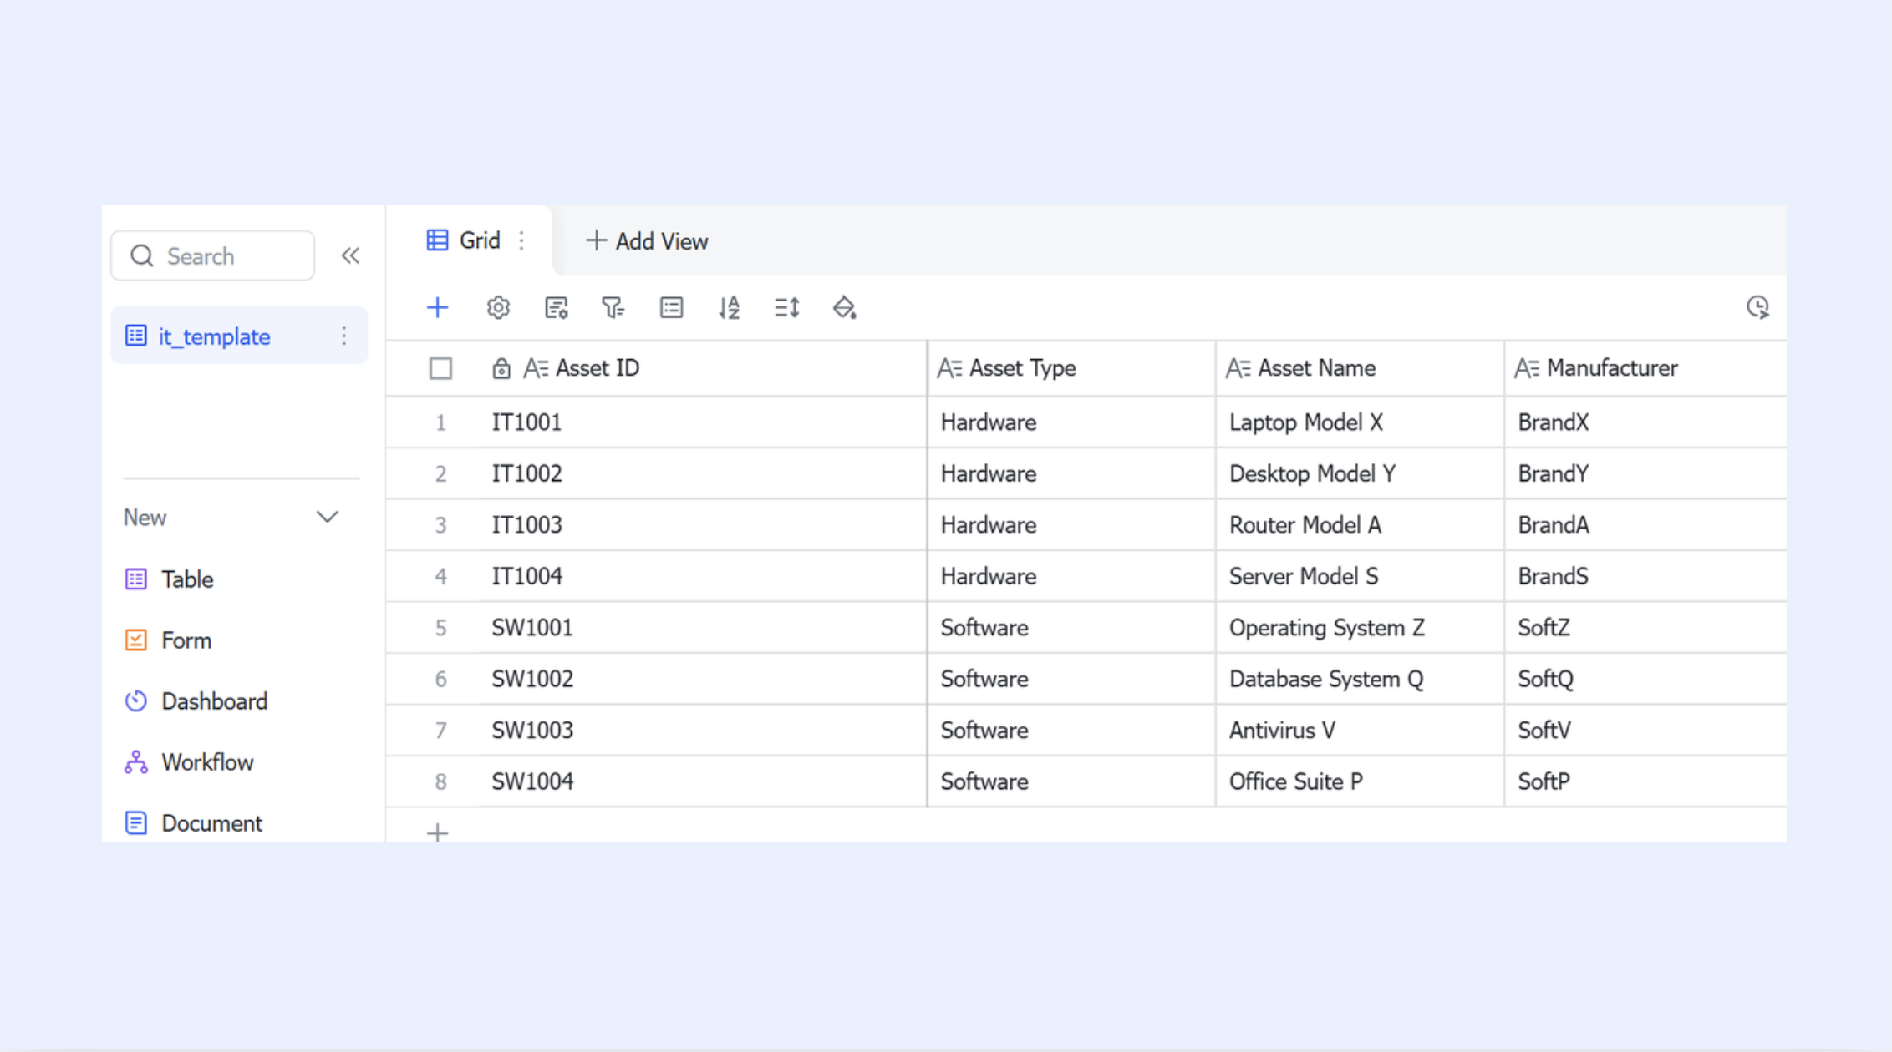This screenshot has width=1892, height=1052.
Task: Click the Asset ID column header
Action: (702, 368)
